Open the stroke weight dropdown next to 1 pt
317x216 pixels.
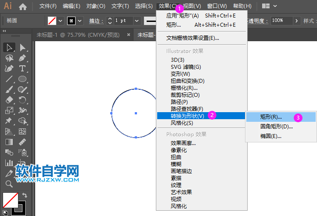(x=137, y=21)
